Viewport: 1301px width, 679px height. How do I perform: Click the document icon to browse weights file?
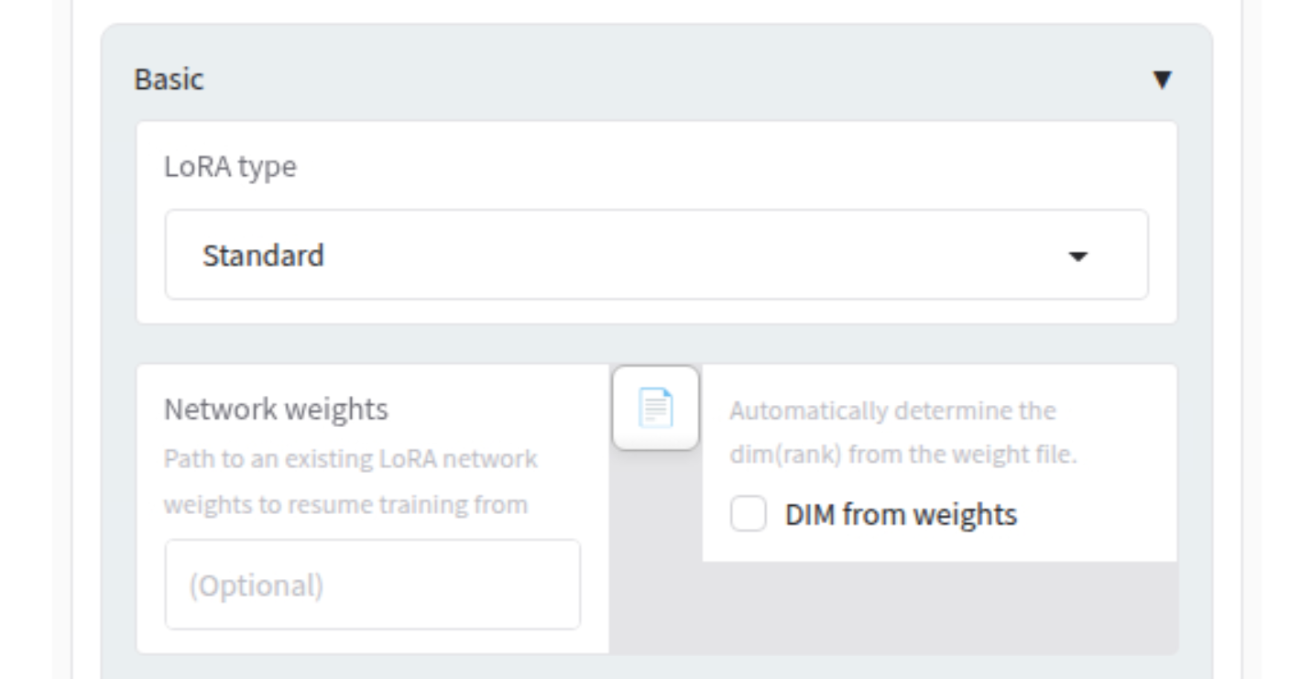tap(655, 408)
